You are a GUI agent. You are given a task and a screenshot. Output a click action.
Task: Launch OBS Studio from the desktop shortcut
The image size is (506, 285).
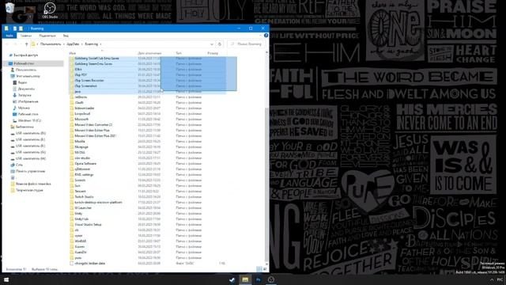(x=50, y=9)
